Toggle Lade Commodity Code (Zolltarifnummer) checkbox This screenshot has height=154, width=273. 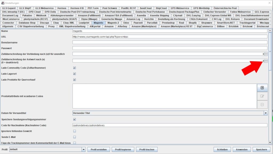tap(75, 68)
